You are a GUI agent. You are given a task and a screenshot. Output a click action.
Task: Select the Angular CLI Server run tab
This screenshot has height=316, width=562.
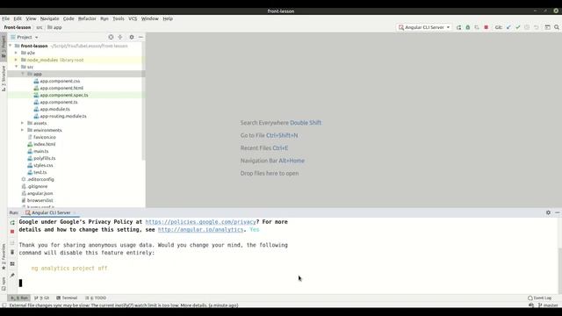tap(51, 212)
